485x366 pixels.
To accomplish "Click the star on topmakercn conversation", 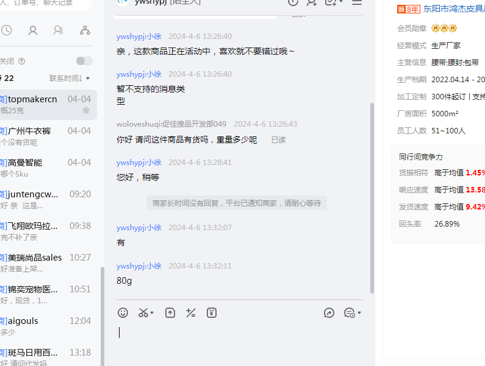I will [86, 110].
